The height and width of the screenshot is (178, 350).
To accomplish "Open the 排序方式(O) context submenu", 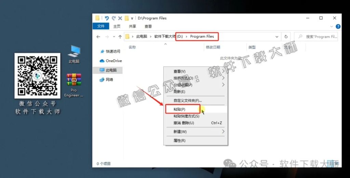I will [x=196, y=78].
